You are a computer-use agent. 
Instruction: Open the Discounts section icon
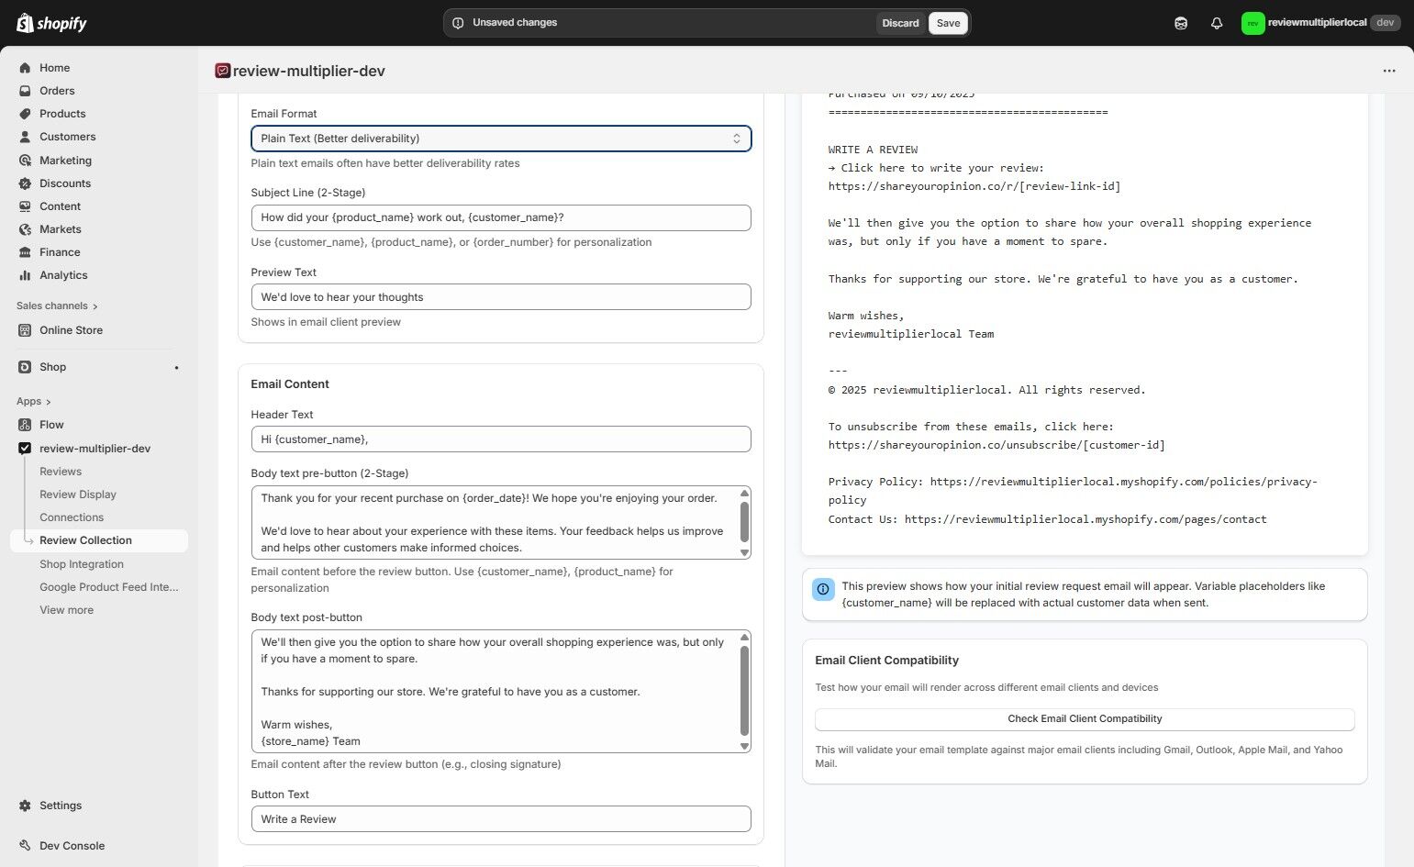[x=26, y=183]
